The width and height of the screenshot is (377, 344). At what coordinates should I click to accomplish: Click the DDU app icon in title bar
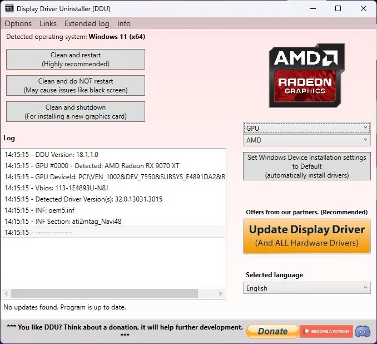(x=9, y=8)
